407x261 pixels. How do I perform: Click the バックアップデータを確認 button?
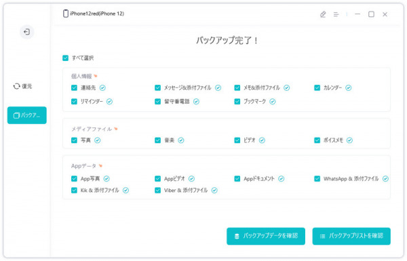pyautogui.click(x=266, y=236)
